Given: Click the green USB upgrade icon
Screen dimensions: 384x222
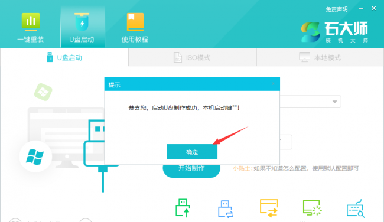Looking at the screenshot, I should pos(183,208).
